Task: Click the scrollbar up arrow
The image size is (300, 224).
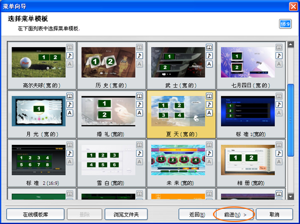Action: [290, 45]
